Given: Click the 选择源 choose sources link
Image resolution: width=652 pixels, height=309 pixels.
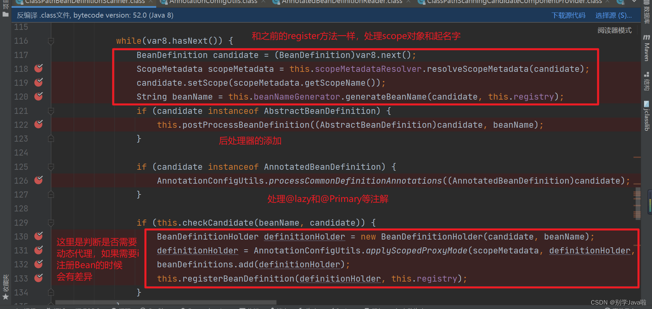Looking at the screenshot, I should click(613, 15).
